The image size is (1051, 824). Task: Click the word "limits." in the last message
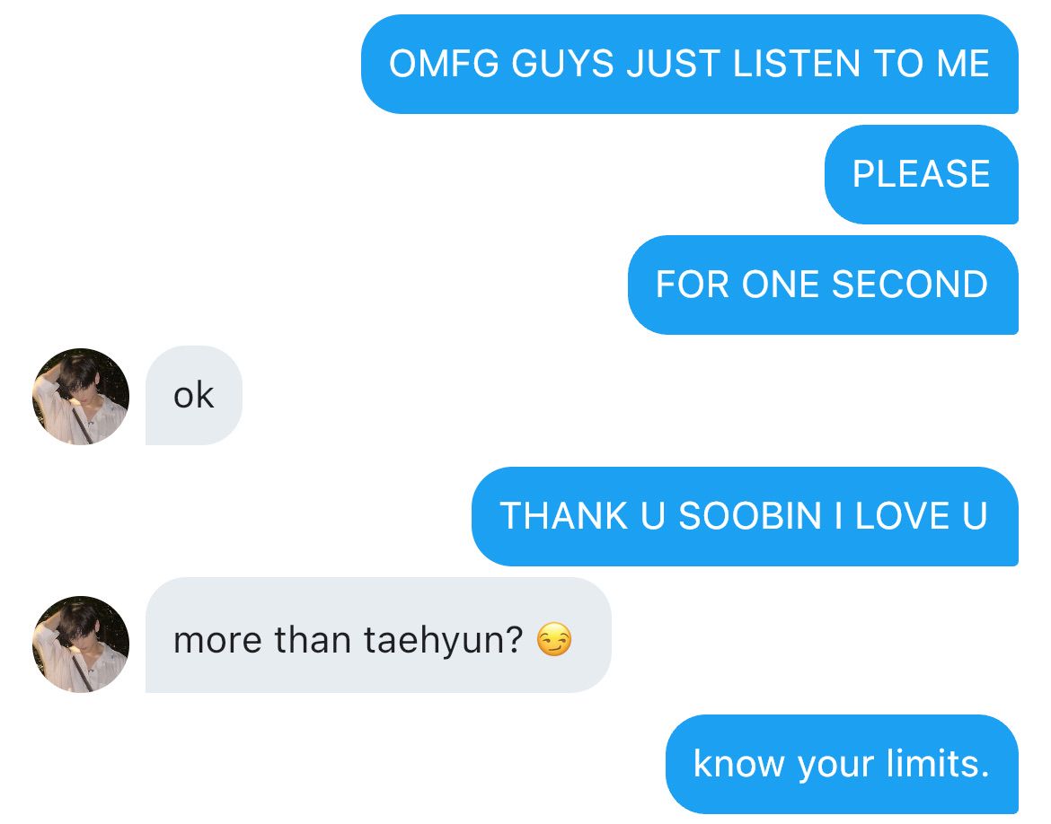[x=938, y=764]
